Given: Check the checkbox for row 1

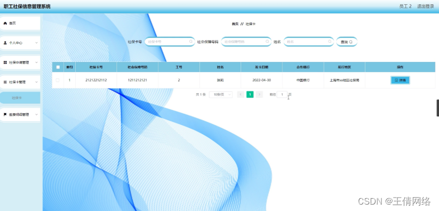Looking at the screenshot, I should [58, 80].
